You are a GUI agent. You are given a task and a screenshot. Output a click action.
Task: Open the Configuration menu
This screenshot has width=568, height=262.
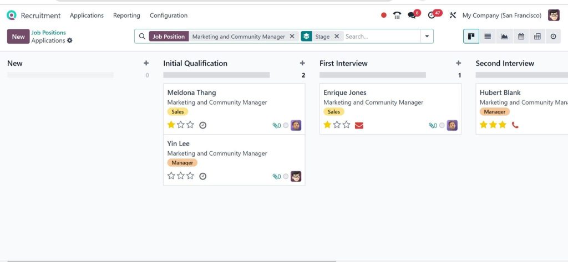point(169,15)
